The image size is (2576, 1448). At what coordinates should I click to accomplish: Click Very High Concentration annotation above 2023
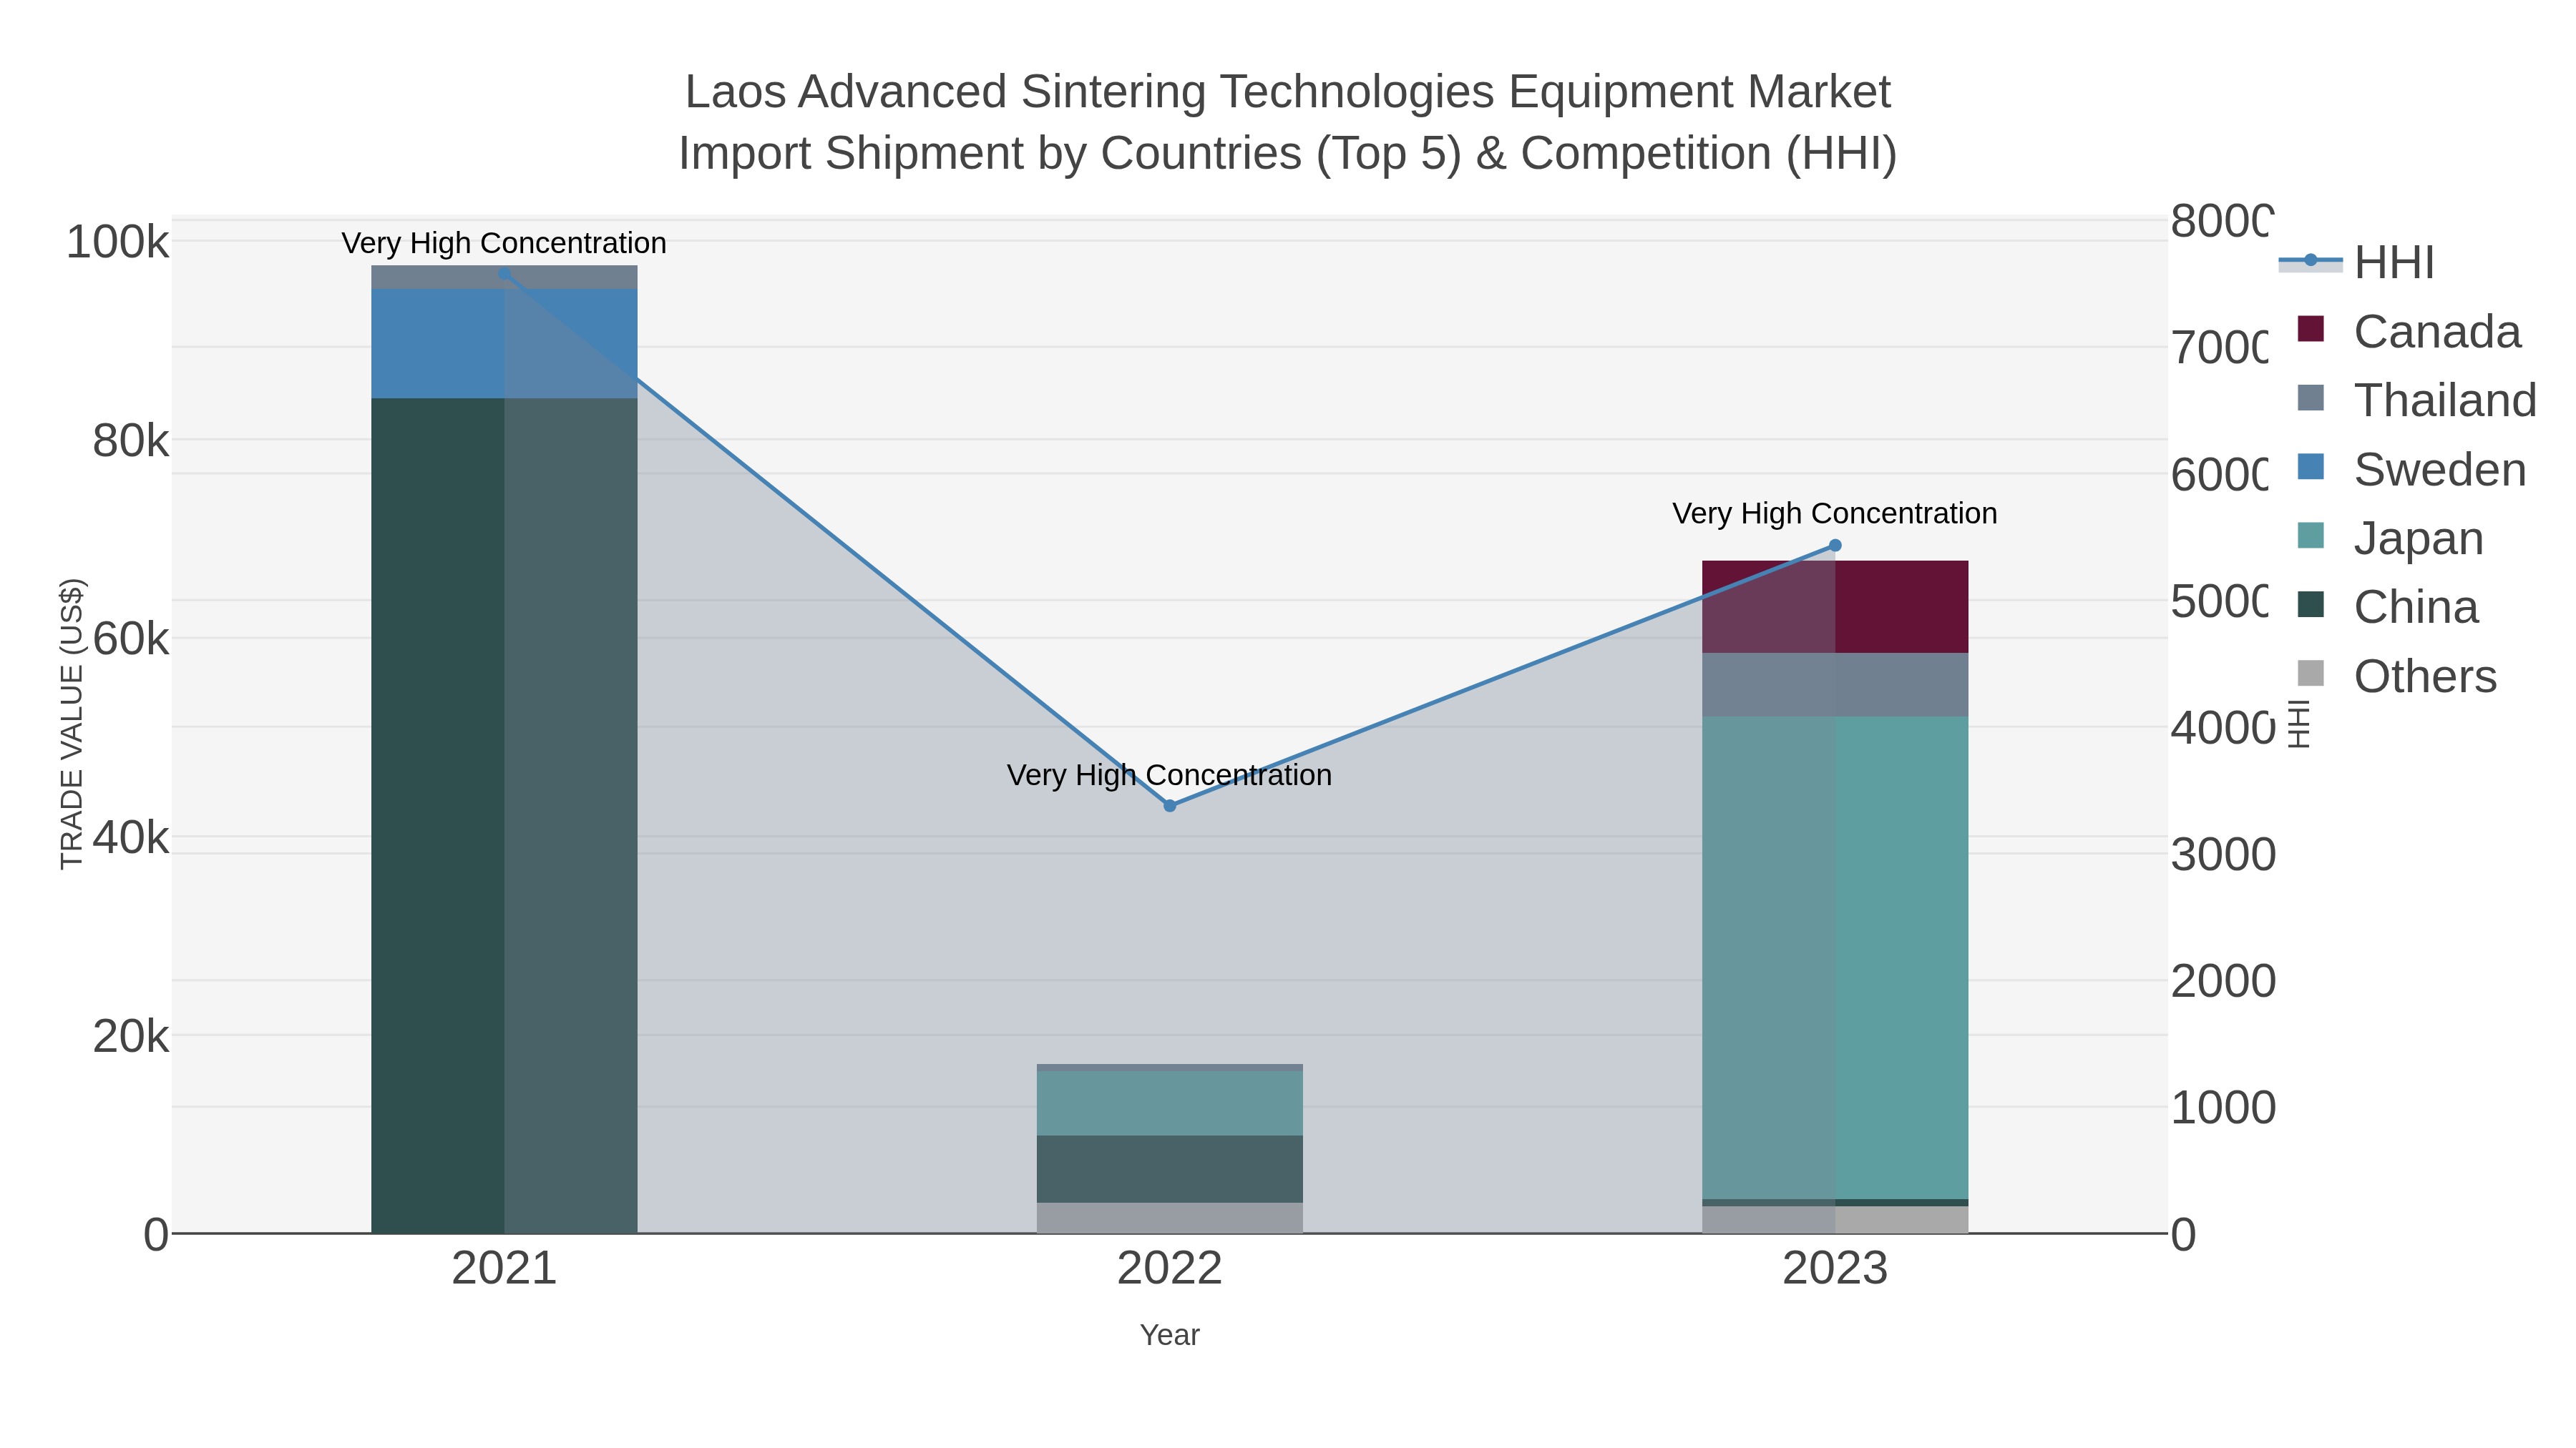coord(1835,513)
